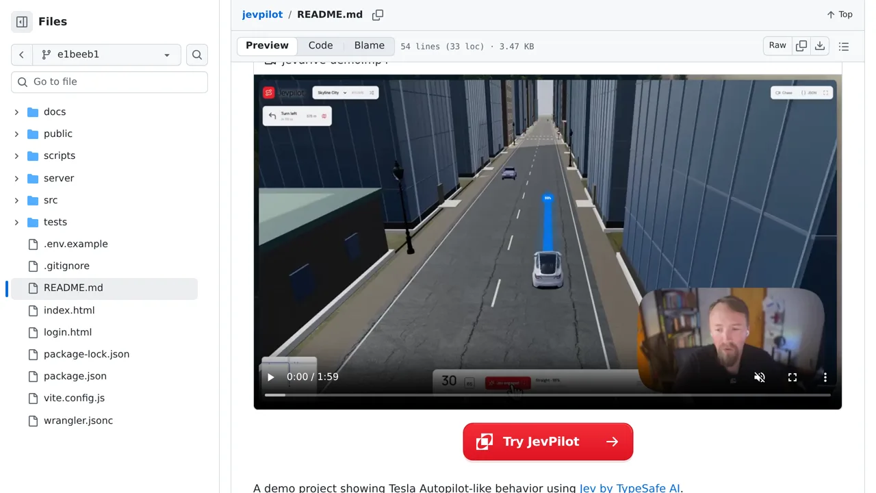876x493 pixels.
Task: Open the scripts folder
Action: pos(60,155)
